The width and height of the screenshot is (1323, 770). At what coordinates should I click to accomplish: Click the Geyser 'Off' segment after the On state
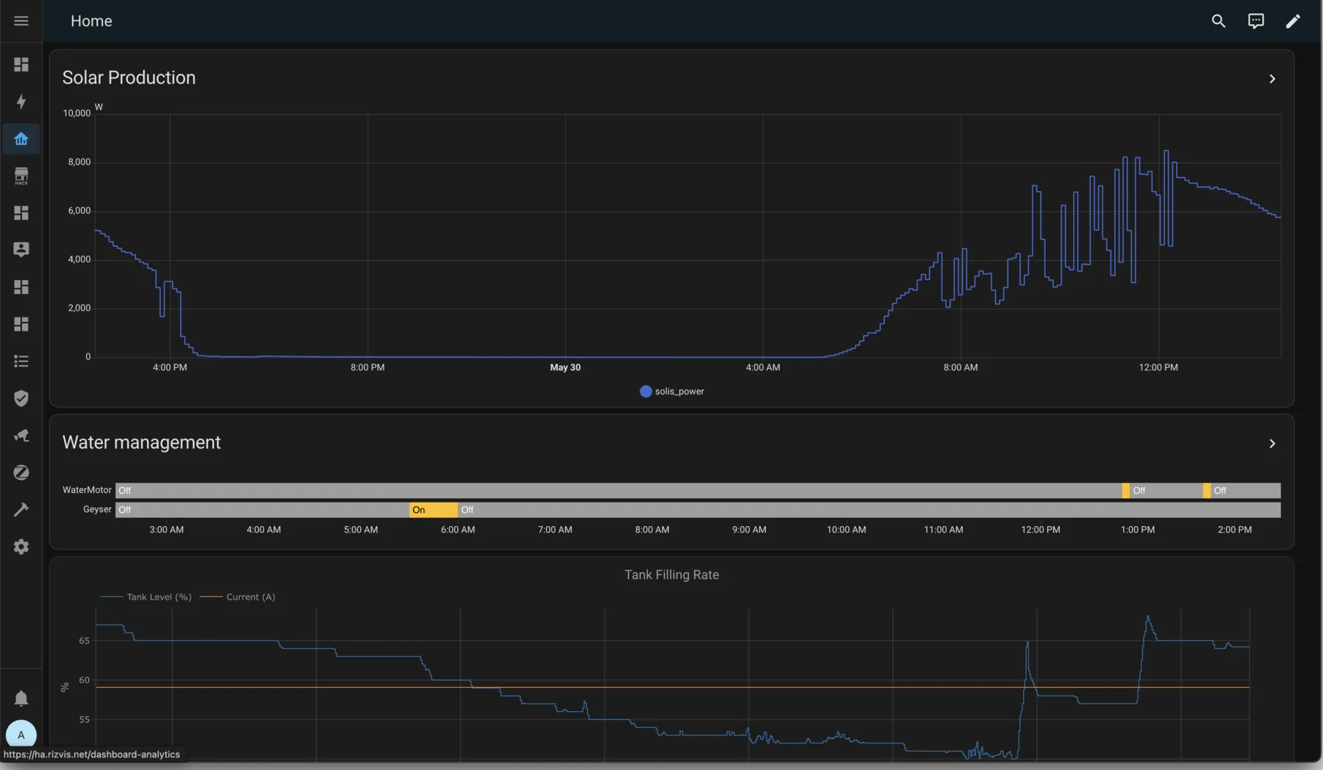point(869,510)
